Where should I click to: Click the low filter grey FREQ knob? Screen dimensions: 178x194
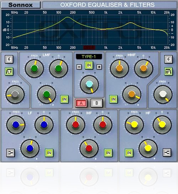pos(15,95)
